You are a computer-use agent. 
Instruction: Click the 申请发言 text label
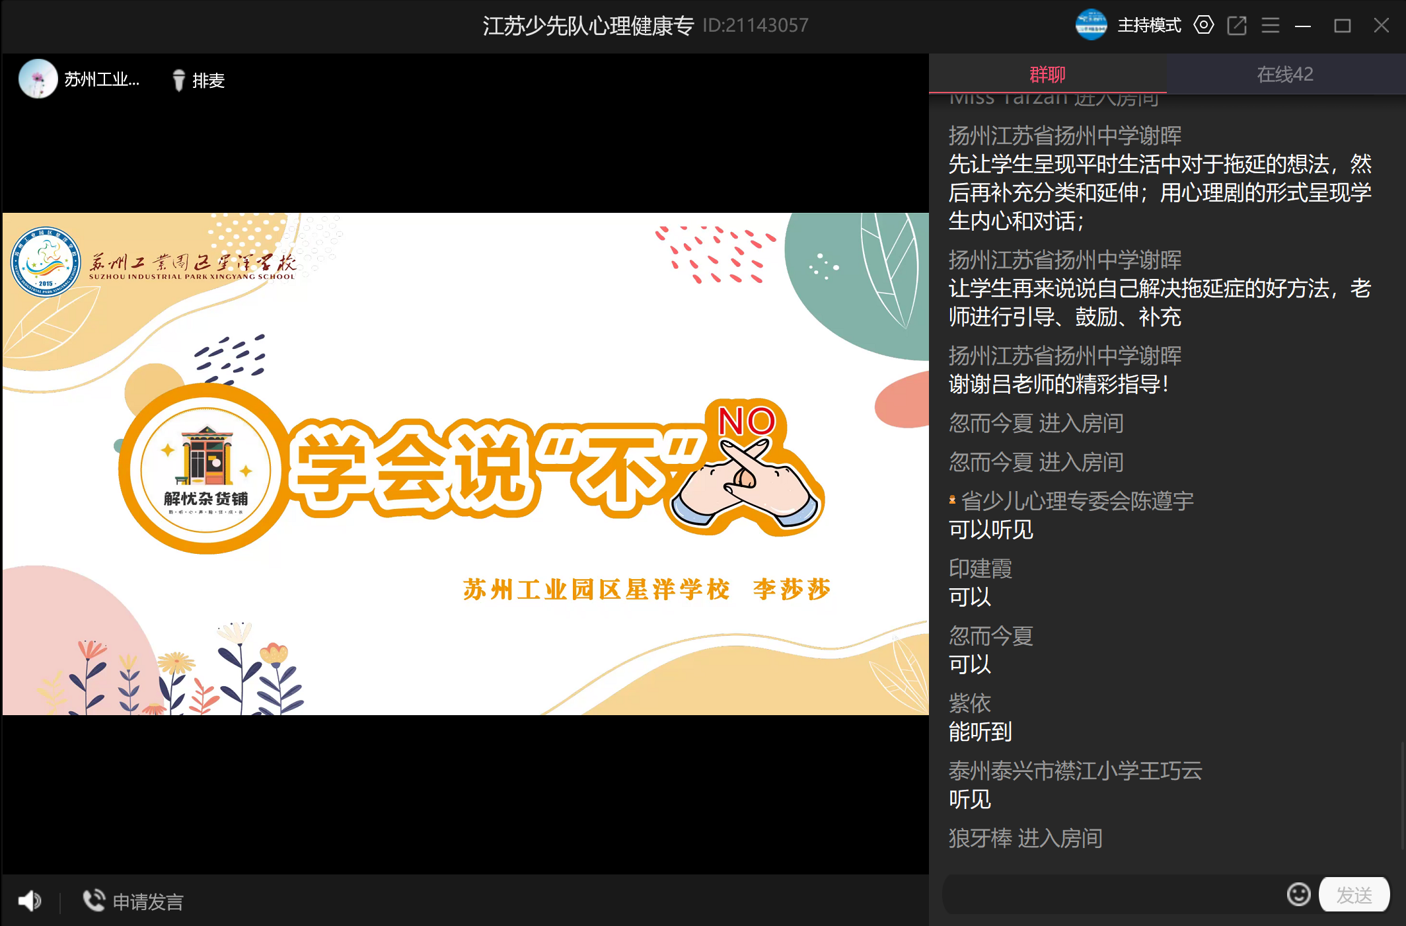coord(148,902)
